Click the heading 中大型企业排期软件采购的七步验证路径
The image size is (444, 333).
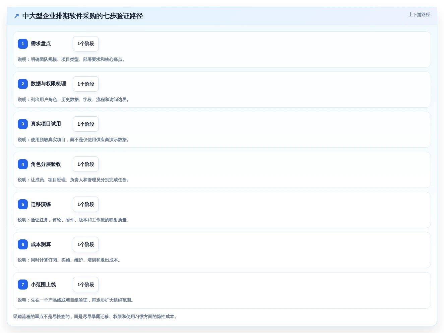click(x=82, y=16)
